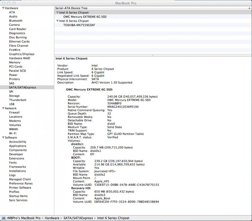
Task: Open Volumes under Network
Action: 15,125
